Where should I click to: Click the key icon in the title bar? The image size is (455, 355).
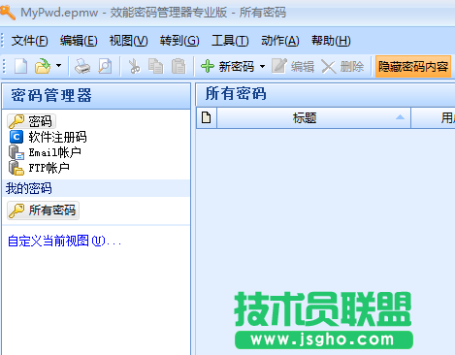coord(8,13)
